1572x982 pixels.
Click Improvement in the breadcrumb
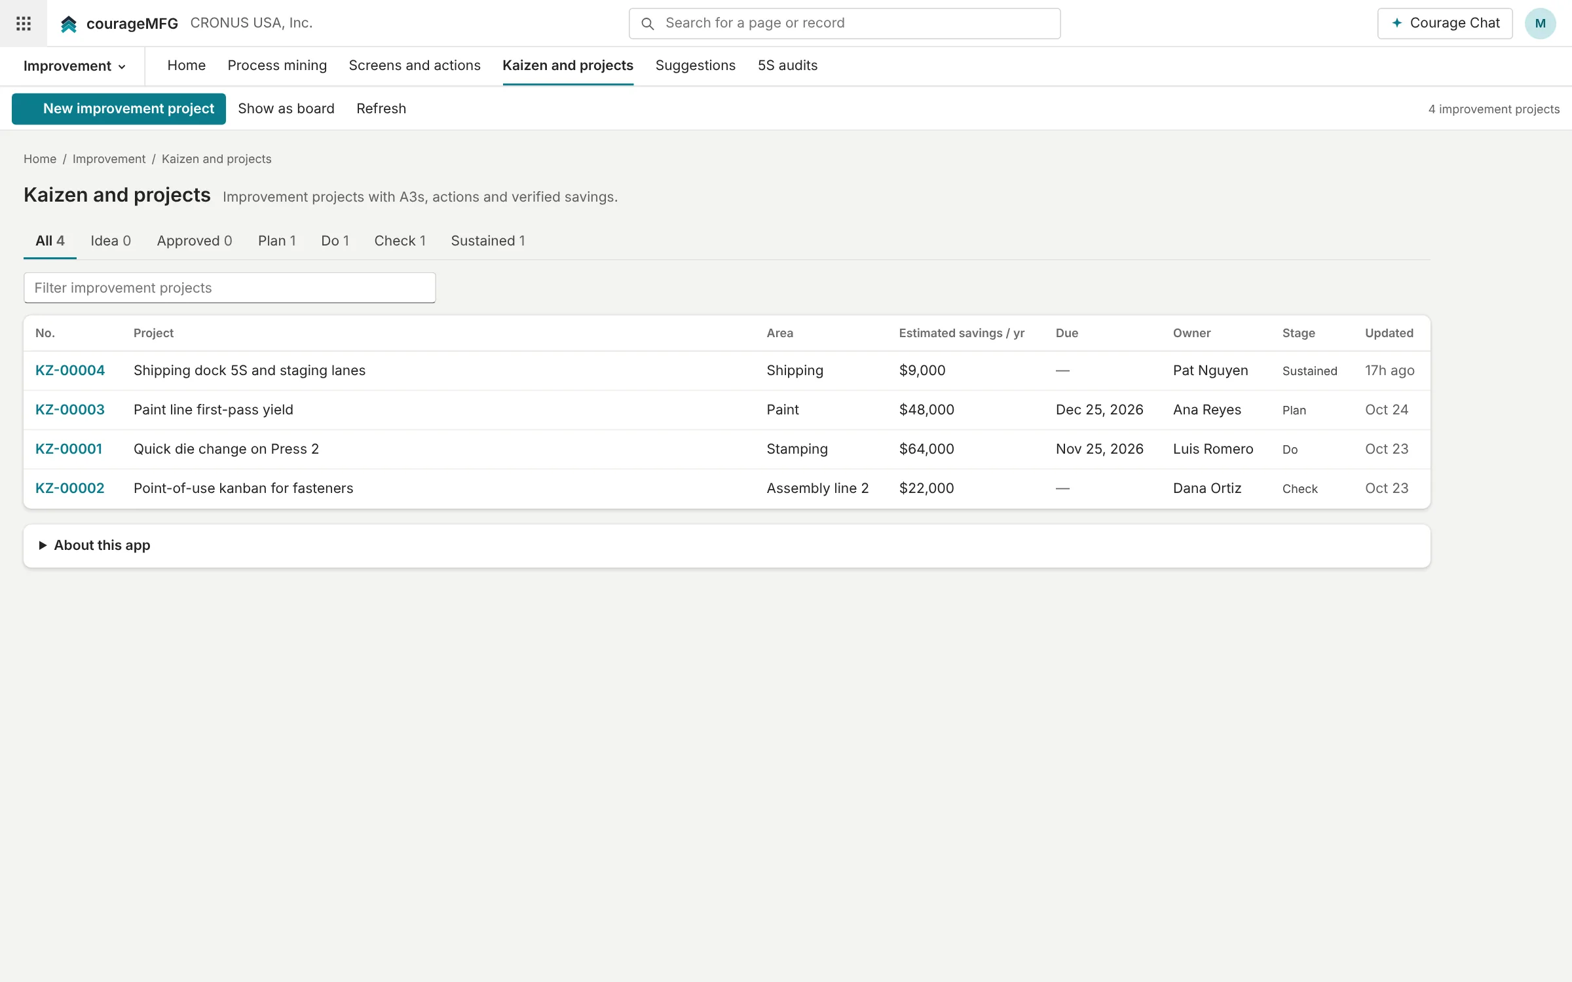tap(109, 159)
